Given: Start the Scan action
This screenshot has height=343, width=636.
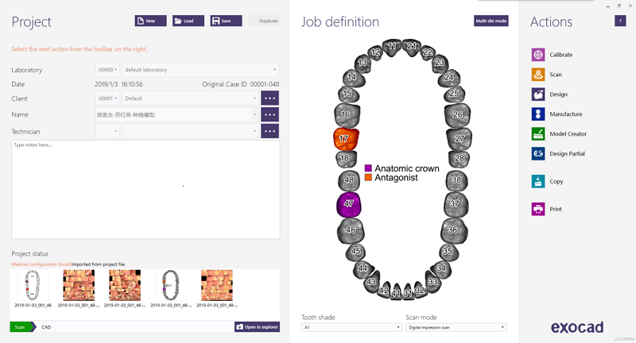Looking at the screenshot, I should (x=538, y=75).
